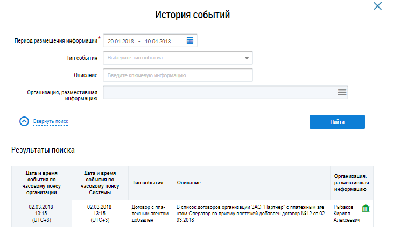This screenshot has width=407, height=227.
Task: Click the 'Выберите тип события' placeholder text
Action: (135, 58)
